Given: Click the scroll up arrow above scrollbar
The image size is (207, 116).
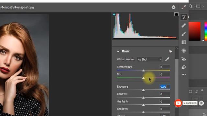Looking at the screenshot, I should (x=177, y=48).
